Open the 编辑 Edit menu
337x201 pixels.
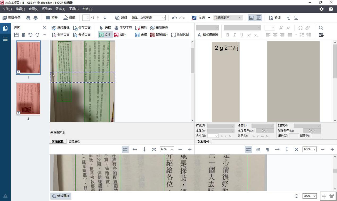tap(20, 9)
